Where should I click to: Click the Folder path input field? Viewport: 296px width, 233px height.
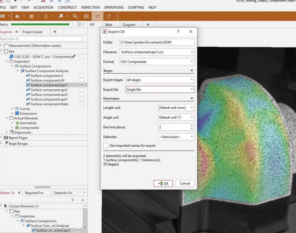pyautogui.click(x=157, y=42)
